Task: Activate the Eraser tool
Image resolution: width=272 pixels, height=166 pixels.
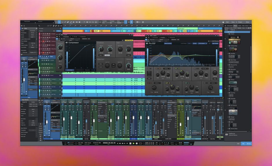Action: point(67,21)
